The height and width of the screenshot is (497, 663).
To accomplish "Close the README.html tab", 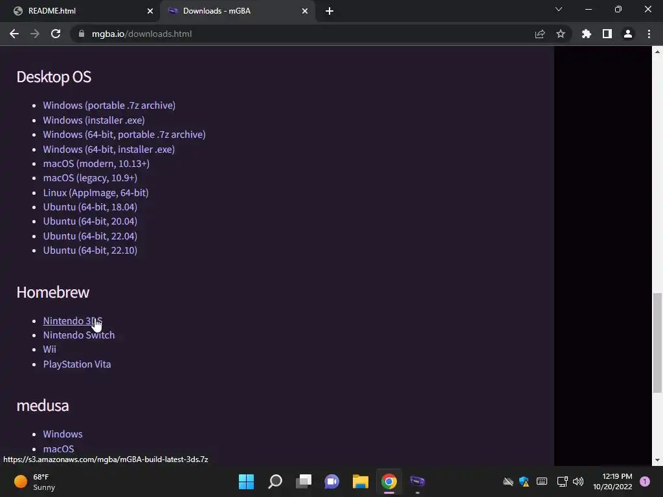I will [150, 11].
